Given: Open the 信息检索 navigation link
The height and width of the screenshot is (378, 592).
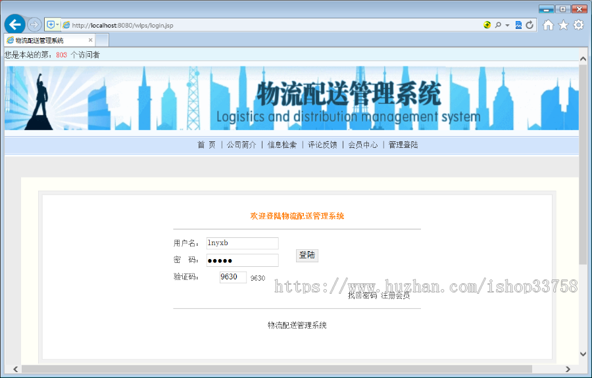Looking at the screenshot, I should pyautogui.click(x=282, y=145).
